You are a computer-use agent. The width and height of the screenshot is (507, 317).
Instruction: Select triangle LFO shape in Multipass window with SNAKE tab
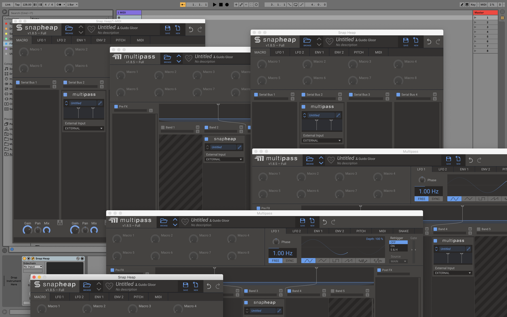pos(322,261)
